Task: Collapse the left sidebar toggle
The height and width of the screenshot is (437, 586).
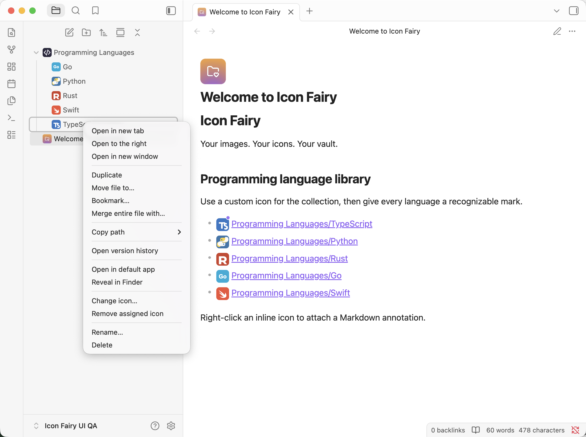Action: [171, 11]
